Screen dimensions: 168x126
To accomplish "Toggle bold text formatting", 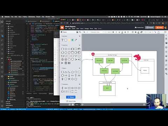I will click(113, 32).
